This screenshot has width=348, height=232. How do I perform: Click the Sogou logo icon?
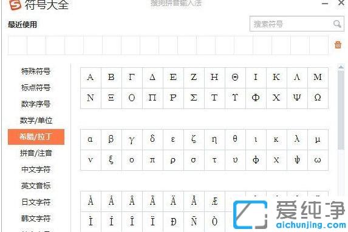click(x=15, y=4)
